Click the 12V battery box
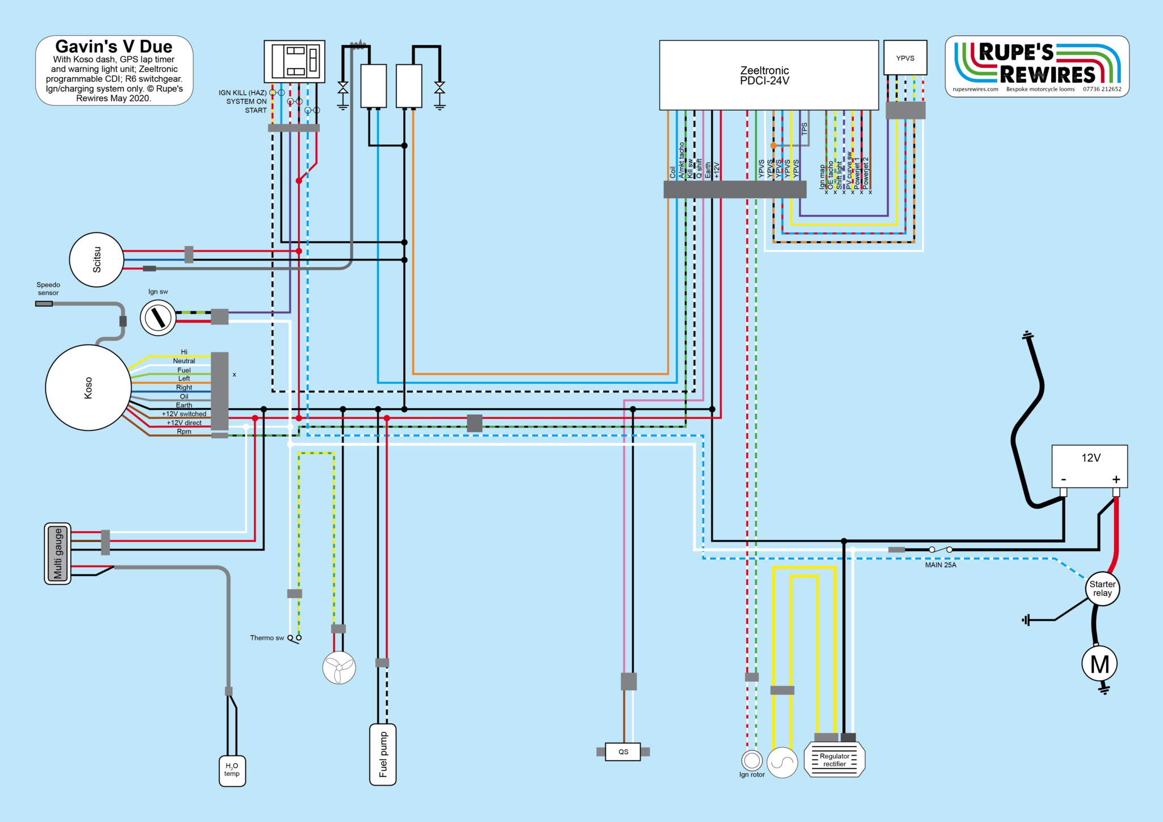The height and width of the screenshot is (822, 1163). (1089, 466)
